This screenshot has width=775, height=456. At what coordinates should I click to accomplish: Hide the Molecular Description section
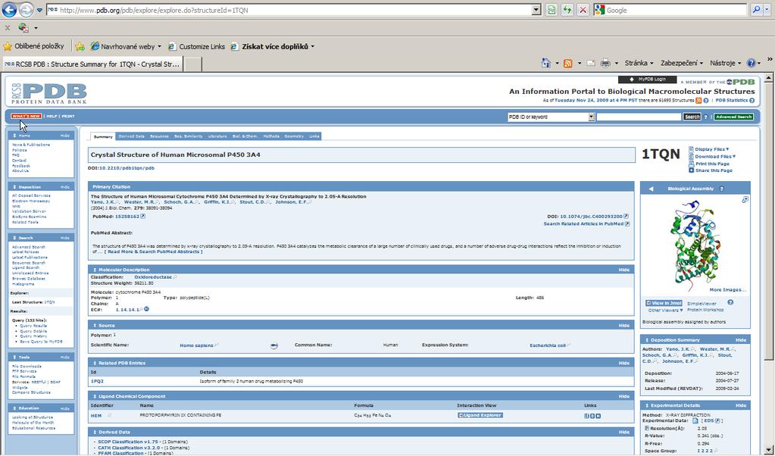coord(623,270)
